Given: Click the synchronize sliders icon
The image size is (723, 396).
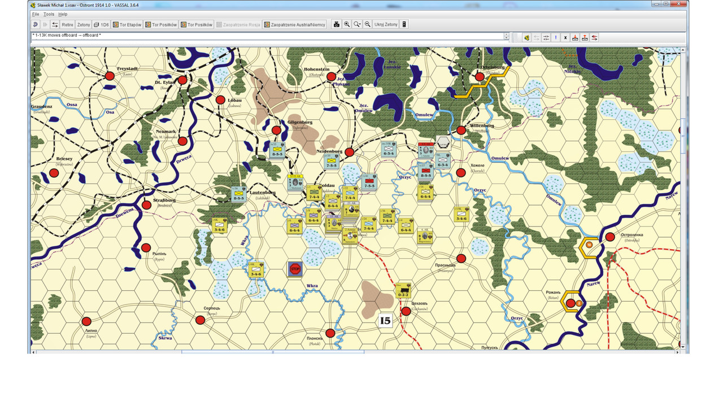Looking at the screenshot, I should coord(546,38).
